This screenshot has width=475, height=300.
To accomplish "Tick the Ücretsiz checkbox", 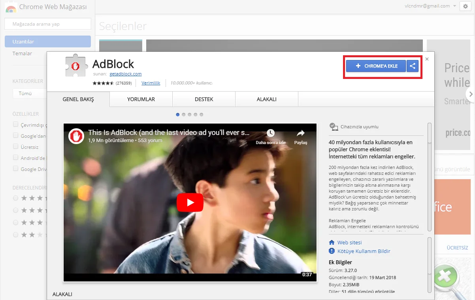I will click(x=16, y=146).
